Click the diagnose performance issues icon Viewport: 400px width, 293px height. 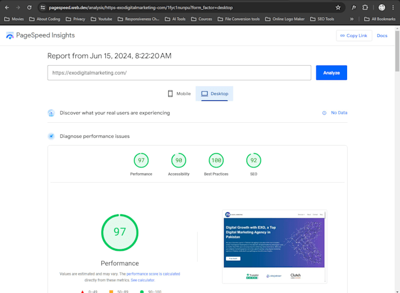[51, 136]
